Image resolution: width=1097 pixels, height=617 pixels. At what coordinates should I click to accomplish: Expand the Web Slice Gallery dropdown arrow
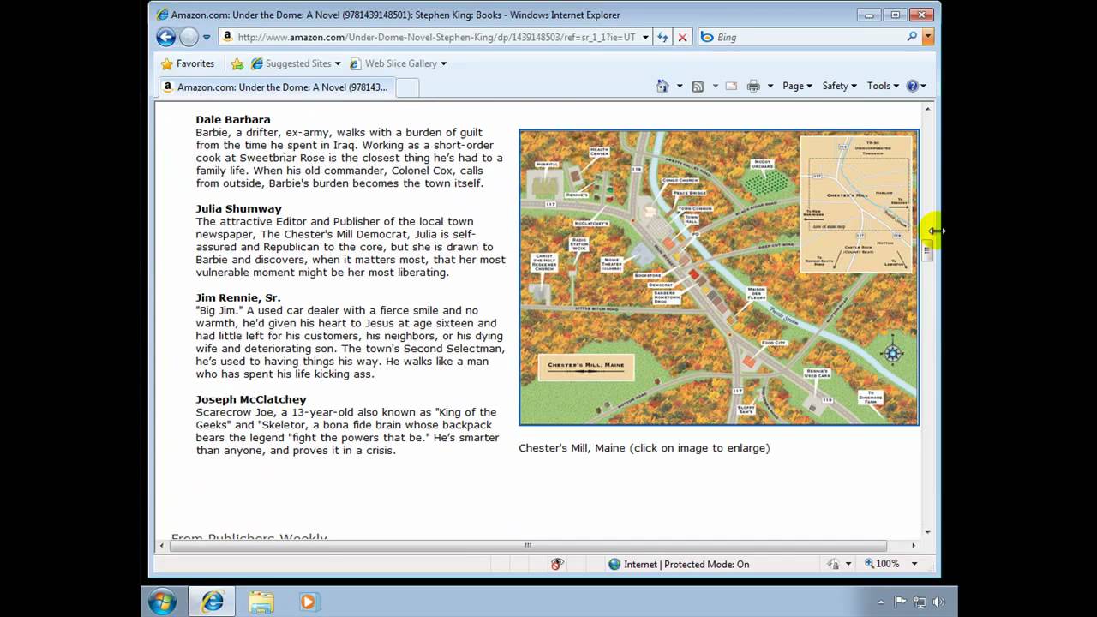click(443, 63)
